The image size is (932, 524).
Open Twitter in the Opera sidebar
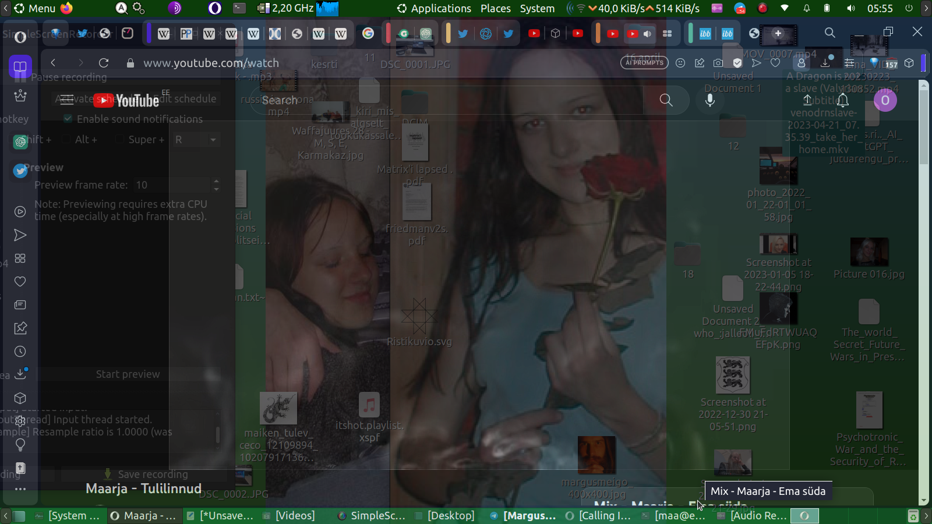tap(20, 171)
